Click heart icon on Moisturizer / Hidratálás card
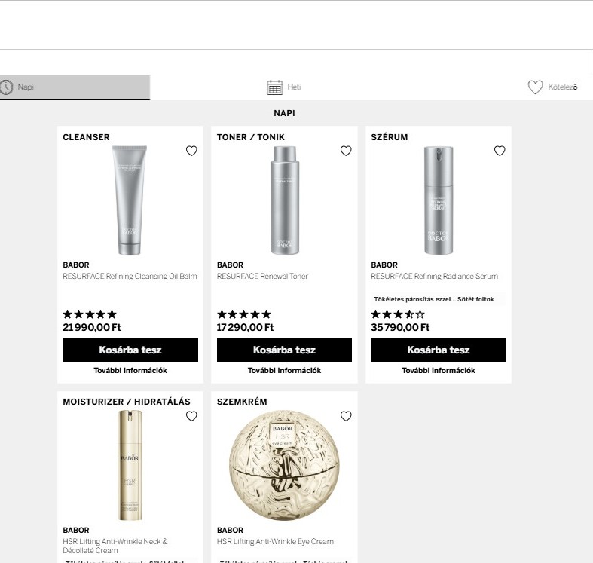The height and width of the screenshot is (563, 593). click(191, 416)
